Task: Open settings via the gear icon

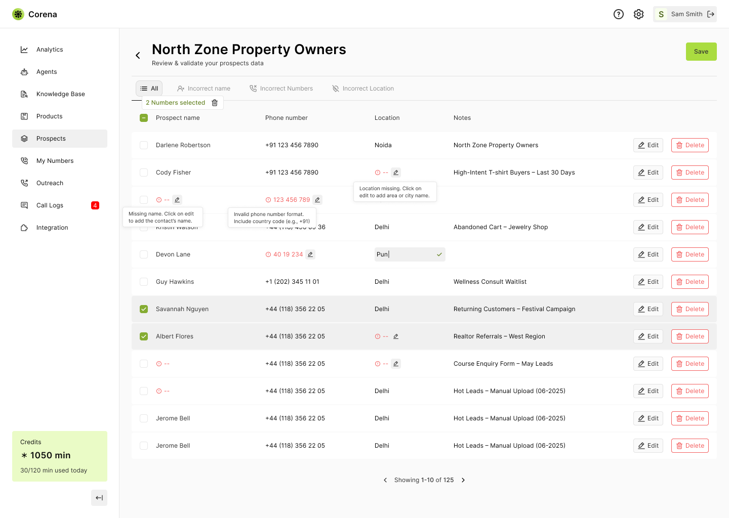Action: pyautogui.click(x=638, y=14)
